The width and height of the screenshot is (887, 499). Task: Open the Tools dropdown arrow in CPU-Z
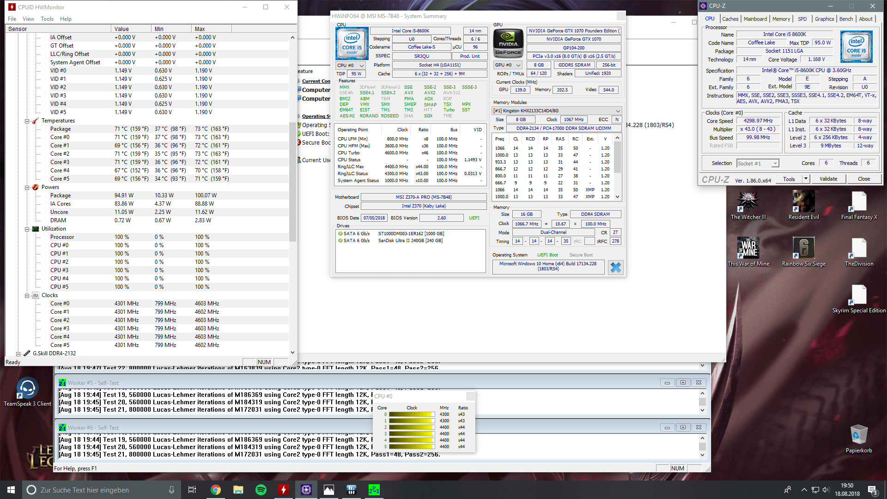click(806, 179)
